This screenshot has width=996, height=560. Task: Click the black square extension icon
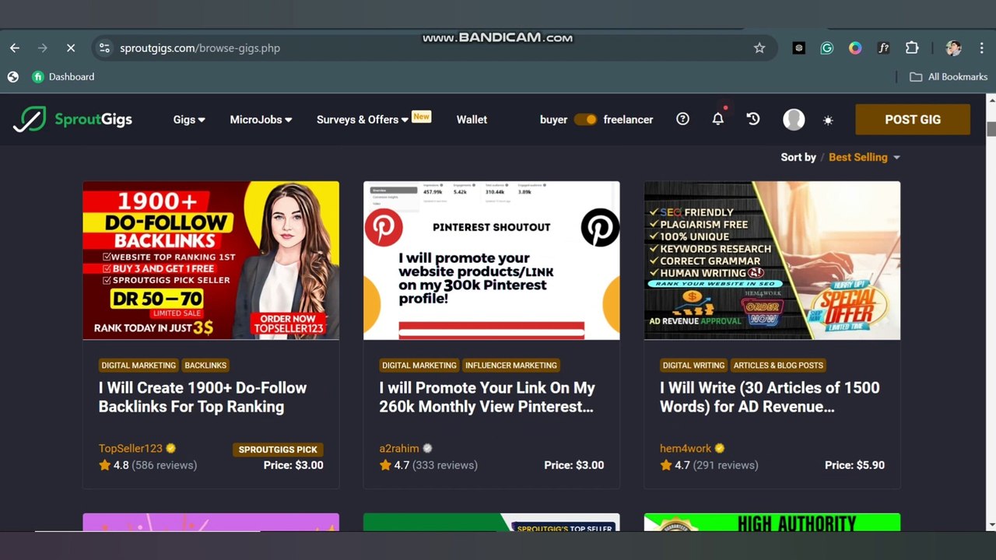(798, 48)
